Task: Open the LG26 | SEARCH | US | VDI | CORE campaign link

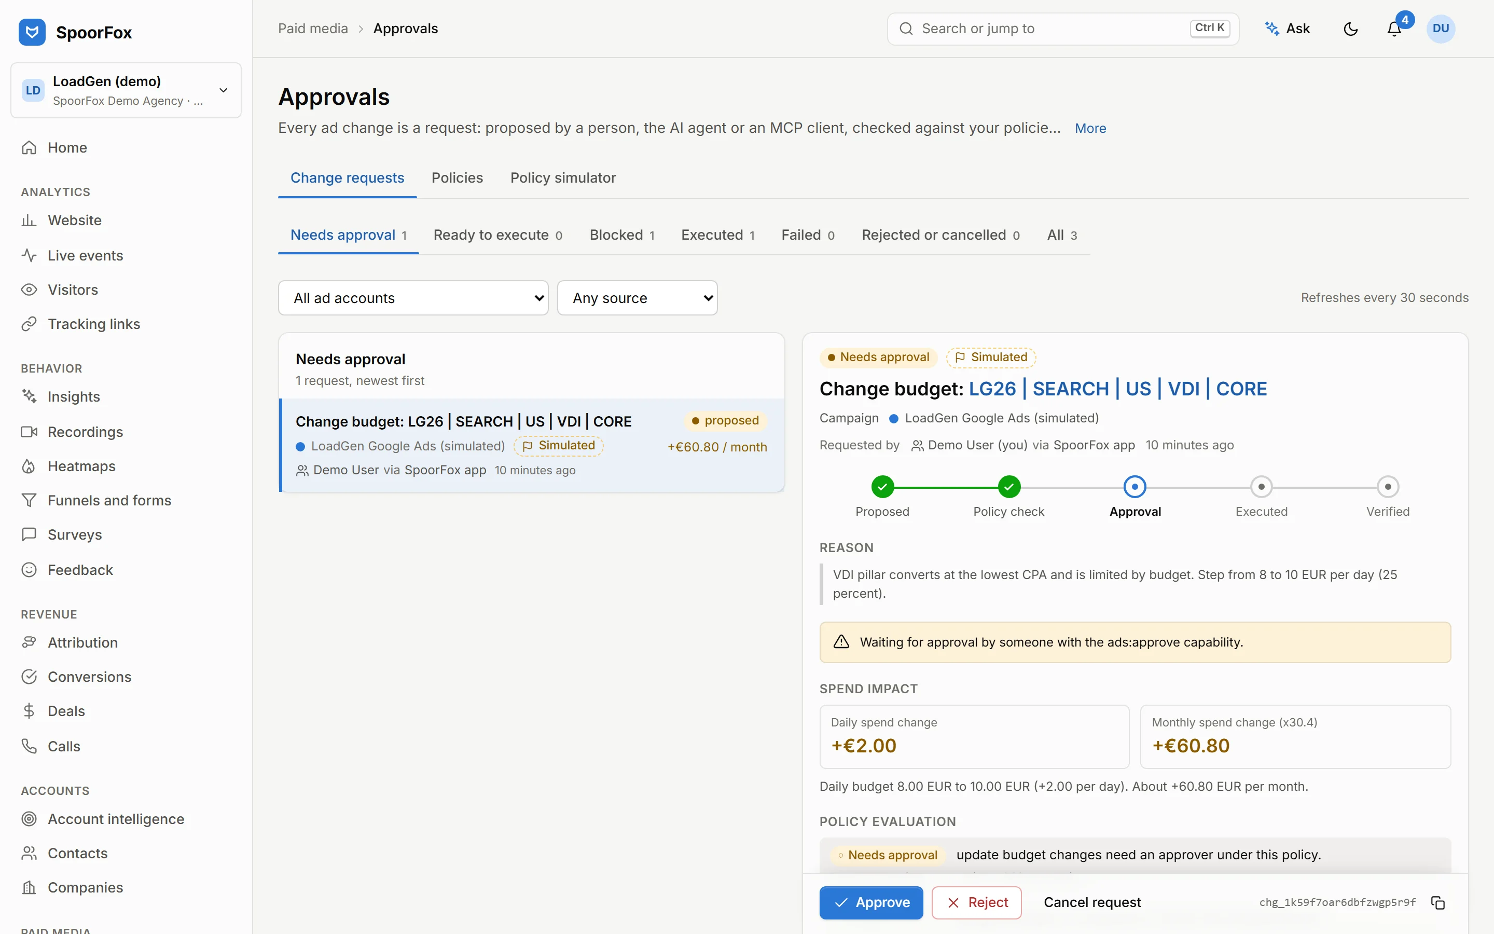Action: [x=1117, y=389]
